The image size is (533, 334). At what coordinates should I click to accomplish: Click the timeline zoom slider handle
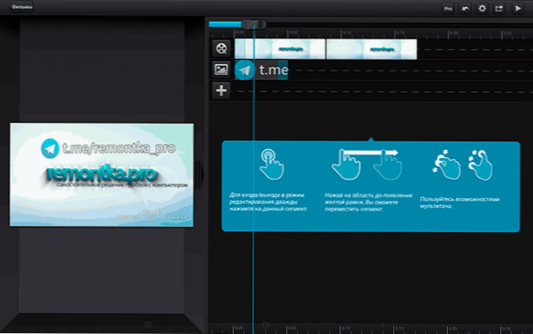[254, 24]
